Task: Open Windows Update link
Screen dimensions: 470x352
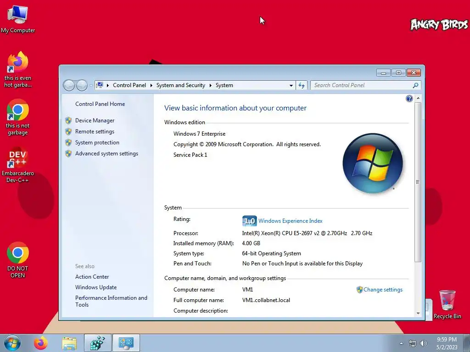Action: [x=95, y=287]
